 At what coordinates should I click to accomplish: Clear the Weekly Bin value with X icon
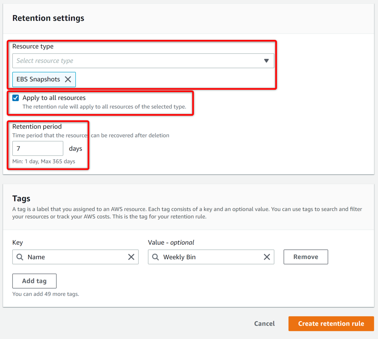(x=267, y=257)
